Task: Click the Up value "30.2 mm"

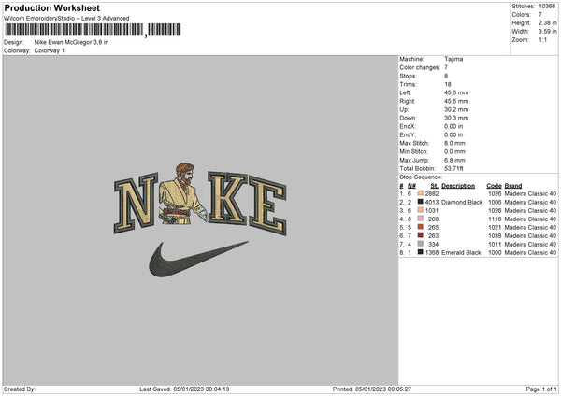Action: (456, 109)
